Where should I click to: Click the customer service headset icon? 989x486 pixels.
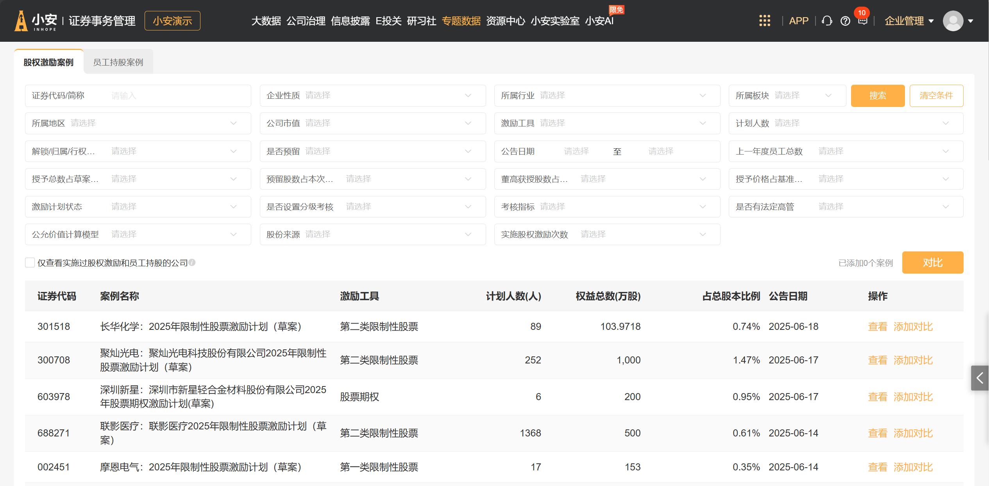point(827,21)
